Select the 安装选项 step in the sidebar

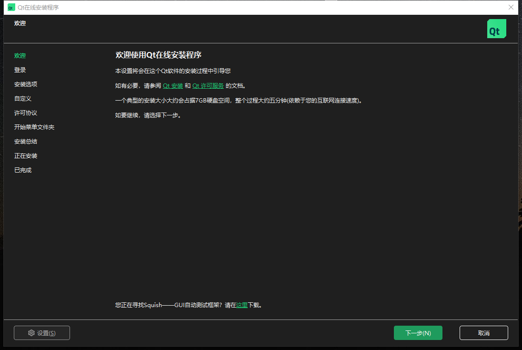26,84
